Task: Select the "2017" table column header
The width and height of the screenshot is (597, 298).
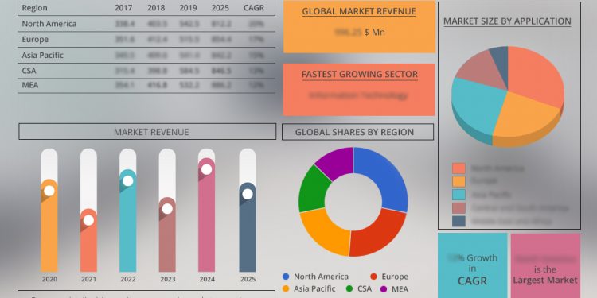Action: tap(123, 8)
